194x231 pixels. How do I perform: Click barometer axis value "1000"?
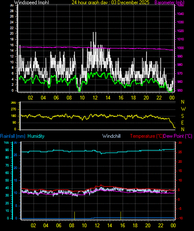pos(180,48)
